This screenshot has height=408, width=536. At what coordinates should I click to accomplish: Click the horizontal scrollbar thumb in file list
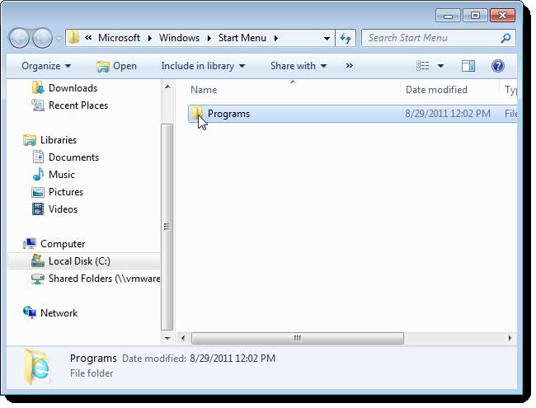(x=298, y=338)
